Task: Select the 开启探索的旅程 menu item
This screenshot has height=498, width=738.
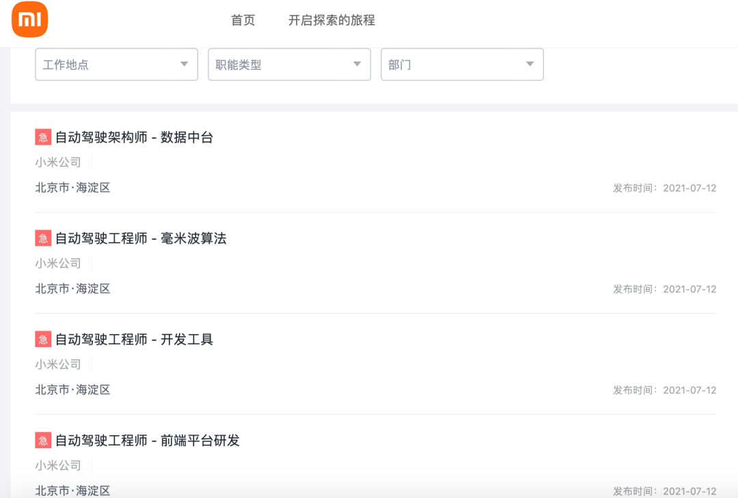Action: point(331,20)
